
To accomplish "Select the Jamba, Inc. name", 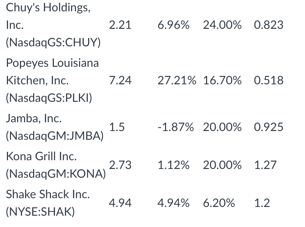I will click(x=33, y=118).
